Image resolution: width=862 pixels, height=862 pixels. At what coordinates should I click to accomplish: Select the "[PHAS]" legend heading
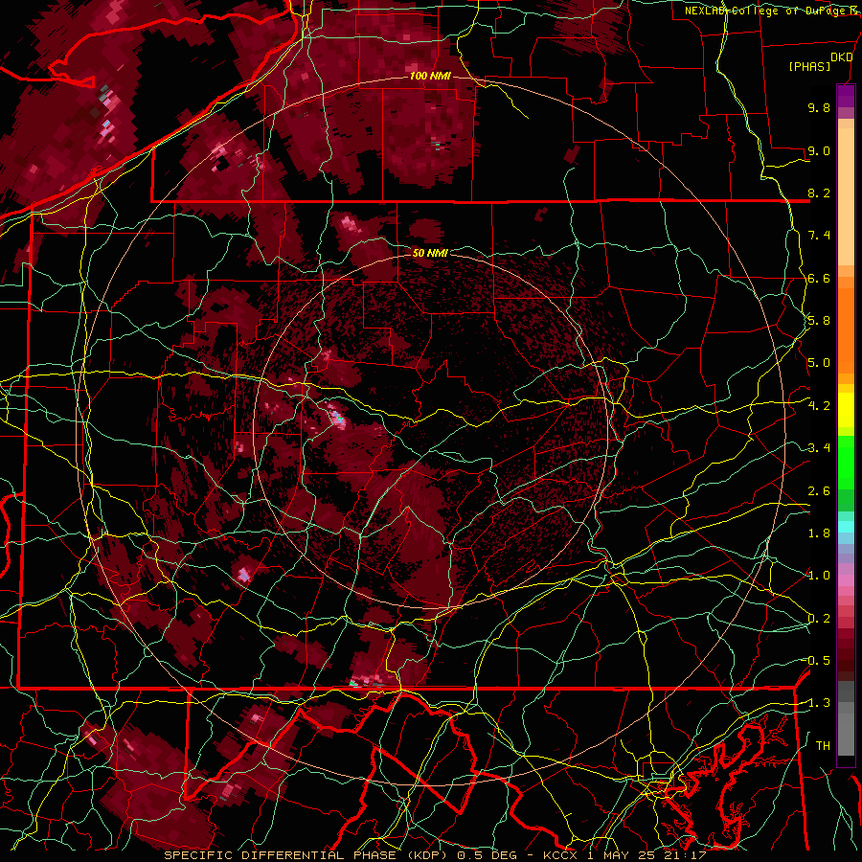click(809, 66)
